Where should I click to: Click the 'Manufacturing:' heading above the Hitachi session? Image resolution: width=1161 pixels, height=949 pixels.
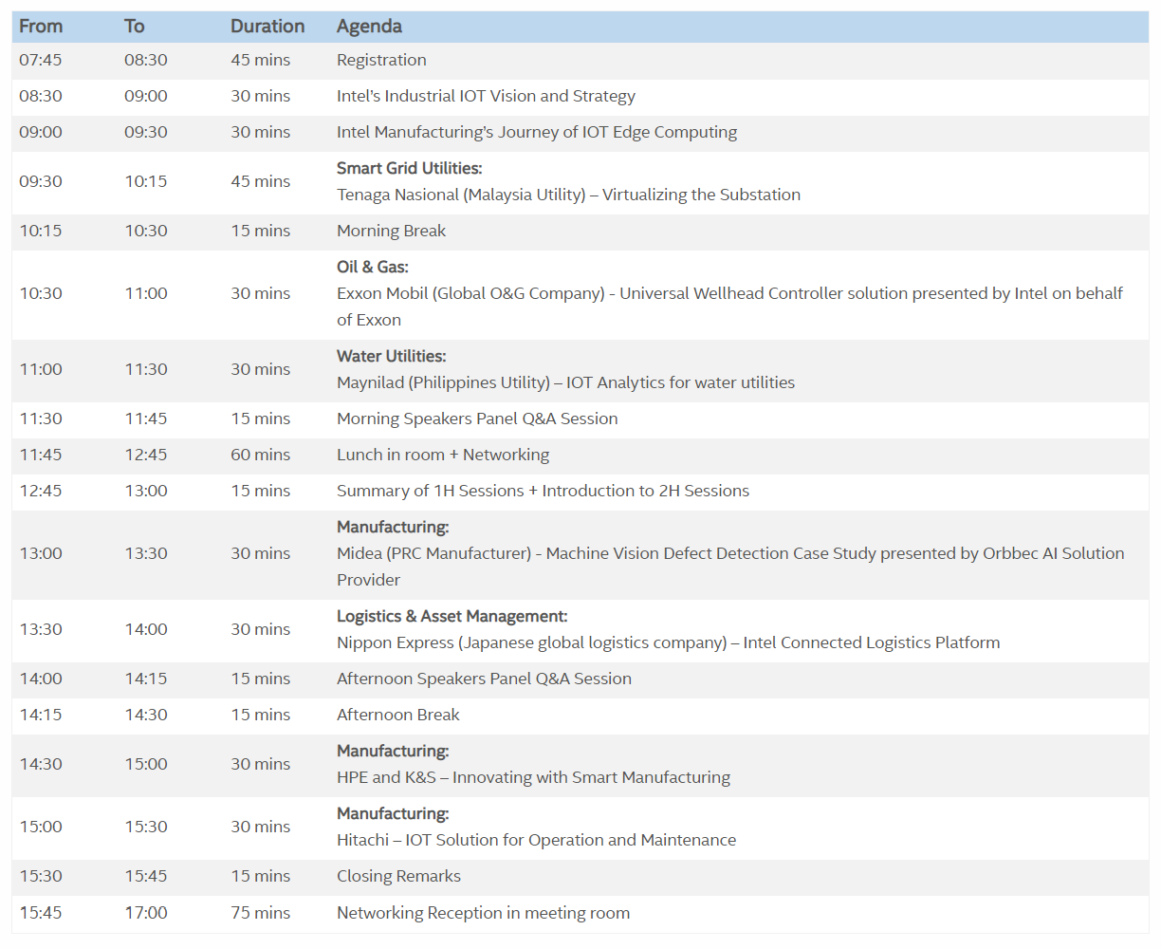393,813
